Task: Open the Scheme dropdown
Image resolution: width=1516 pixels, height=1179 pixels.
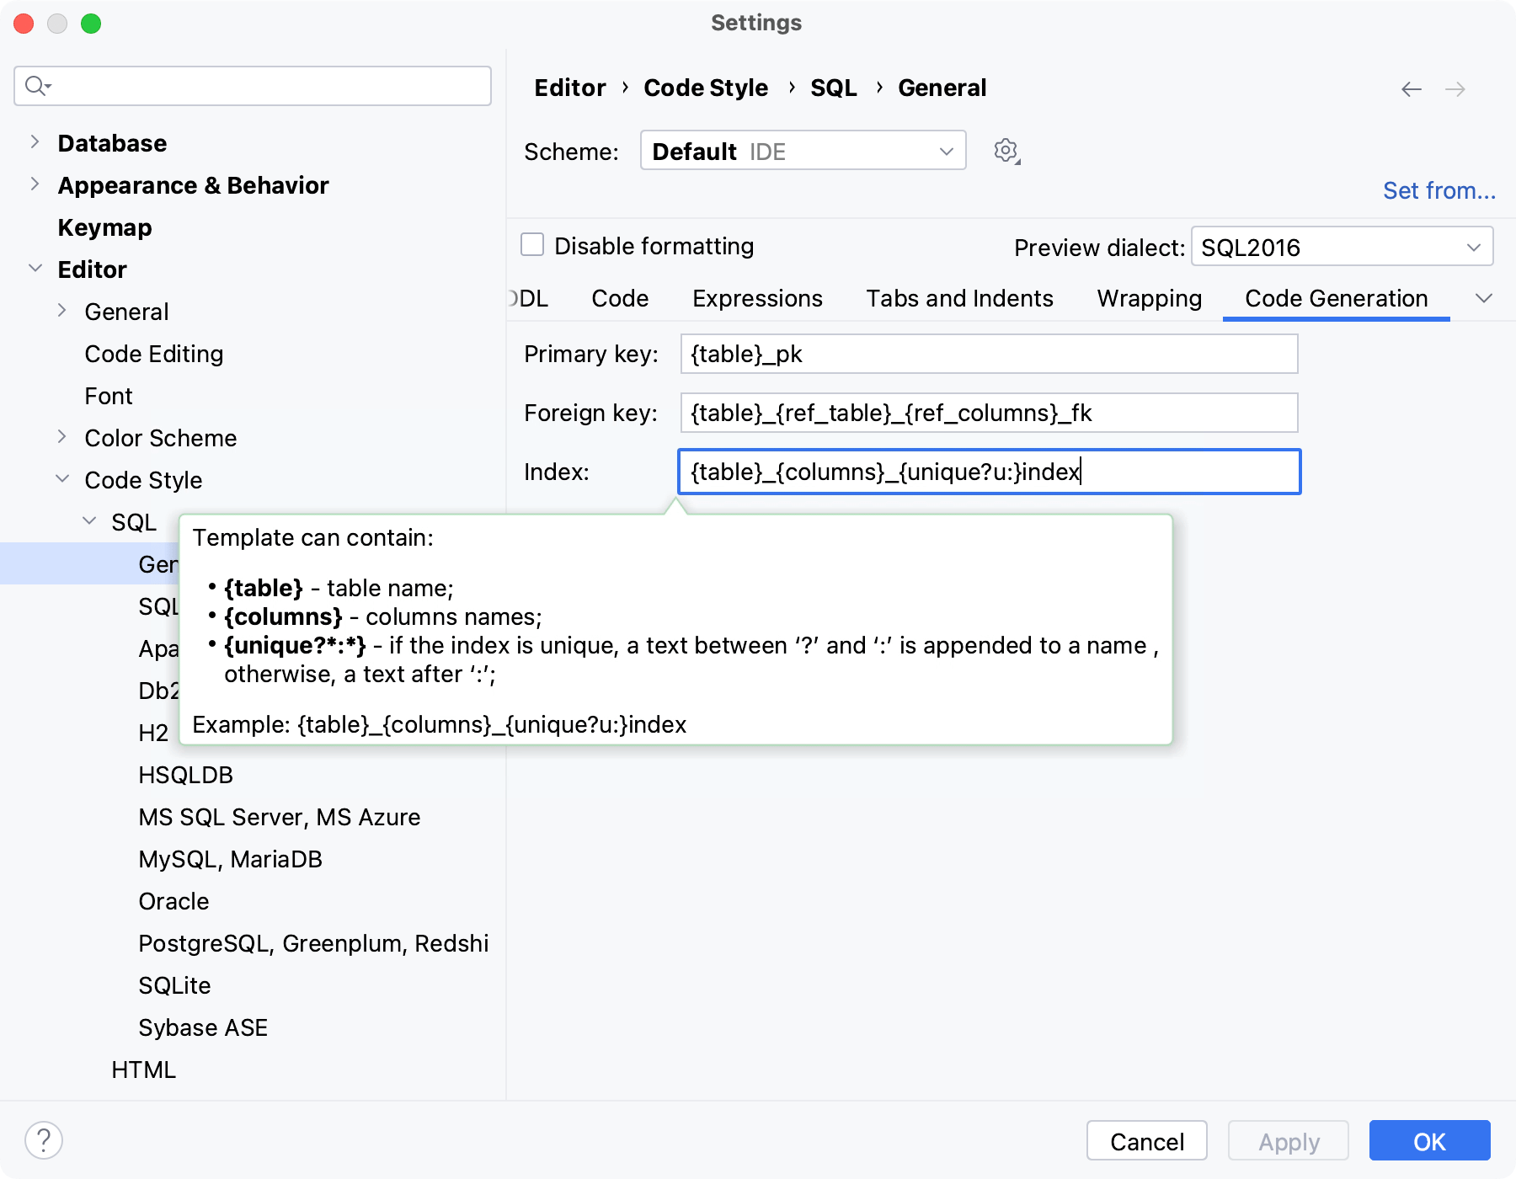Action: pyautogui.click(x=802, y=151)
